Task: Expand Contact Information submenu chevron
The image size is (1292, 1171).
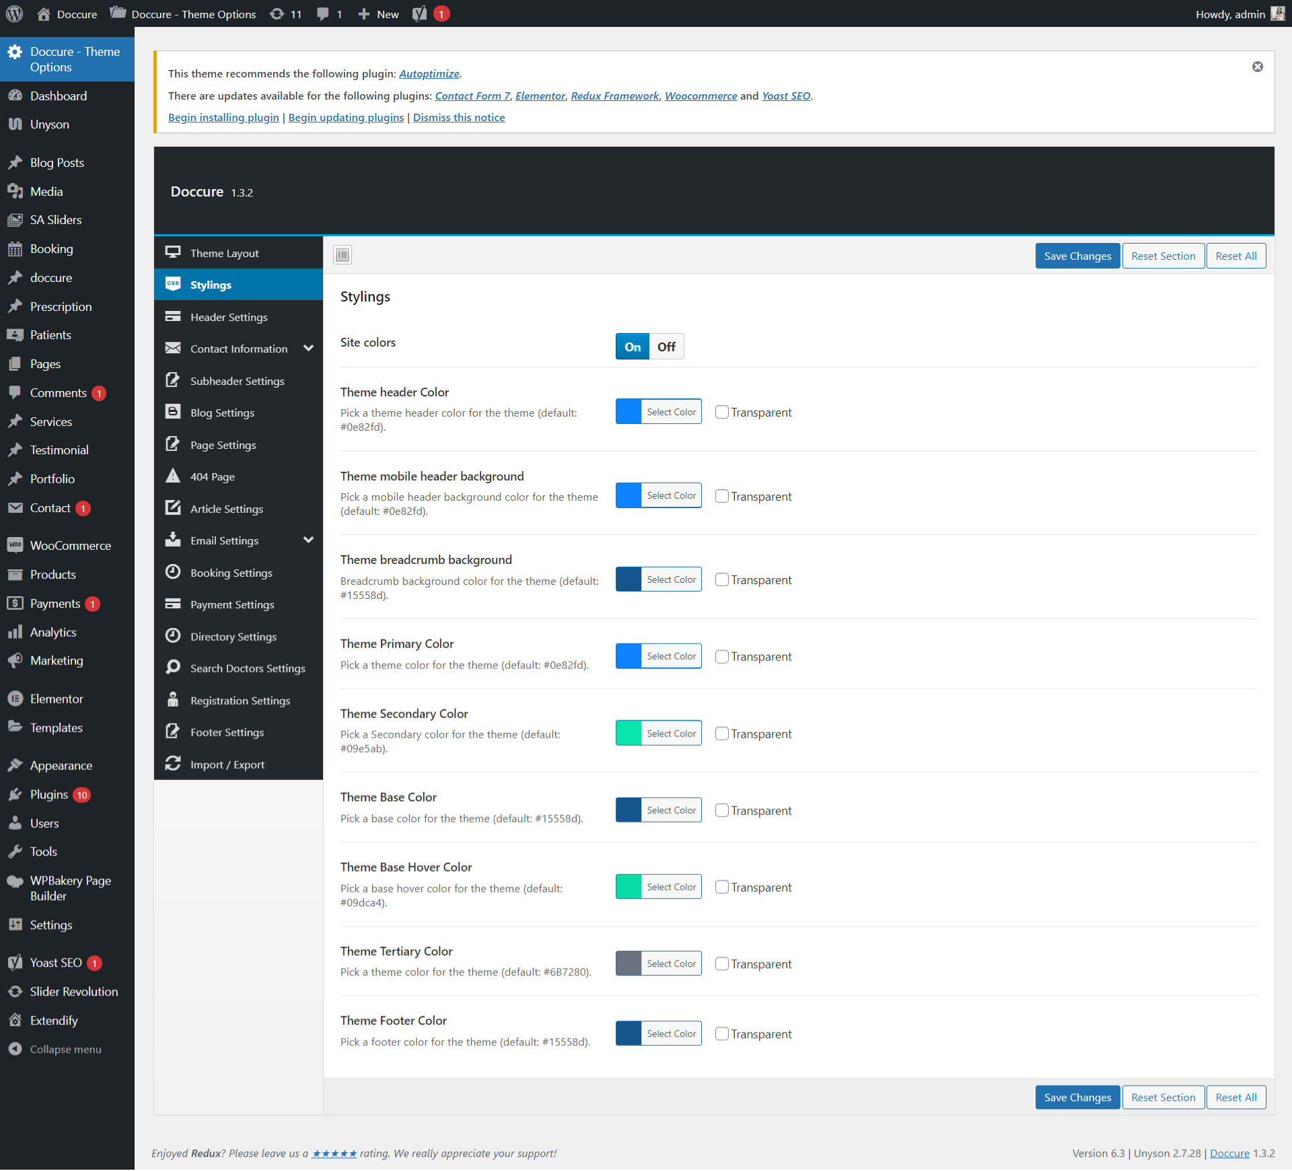Action: [x=308, y=348]
